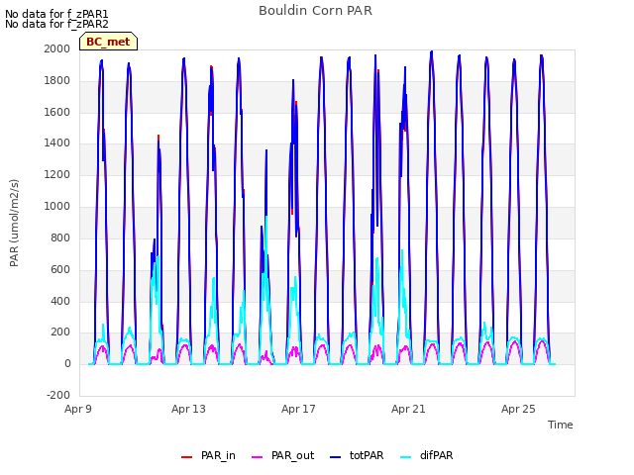634x475 pixels.
Task: Toggle PAR_in series in legend
Action: 208,455
